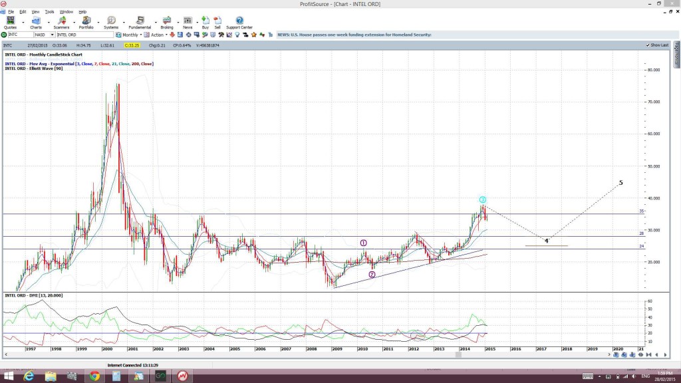Expand the Fundamental toolbar dropdown arrow
The width and height of the screenshot is (681, 383).
click(x=156, y=22)
